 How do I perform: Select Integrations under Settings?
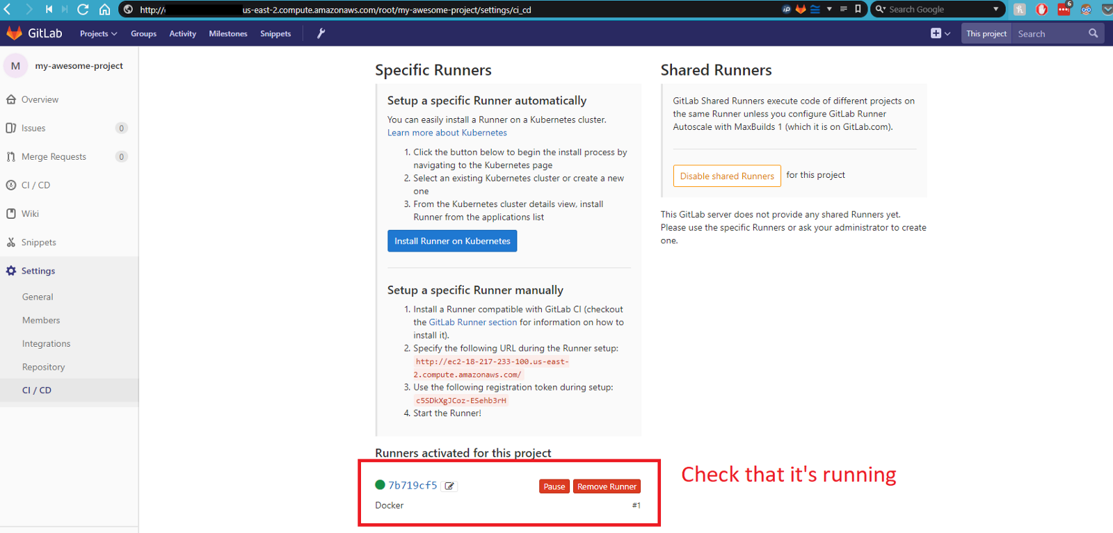pyautogui.click(x=46, y=343)
